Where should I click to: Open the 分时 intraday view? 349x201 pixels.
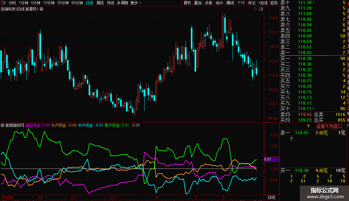point(12,3)
